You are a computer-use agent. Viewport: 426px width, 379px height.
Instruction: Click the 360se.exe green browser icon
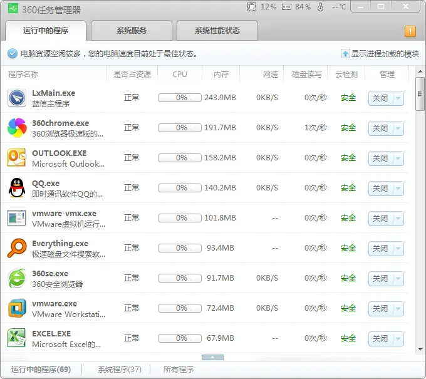[16, 278]
